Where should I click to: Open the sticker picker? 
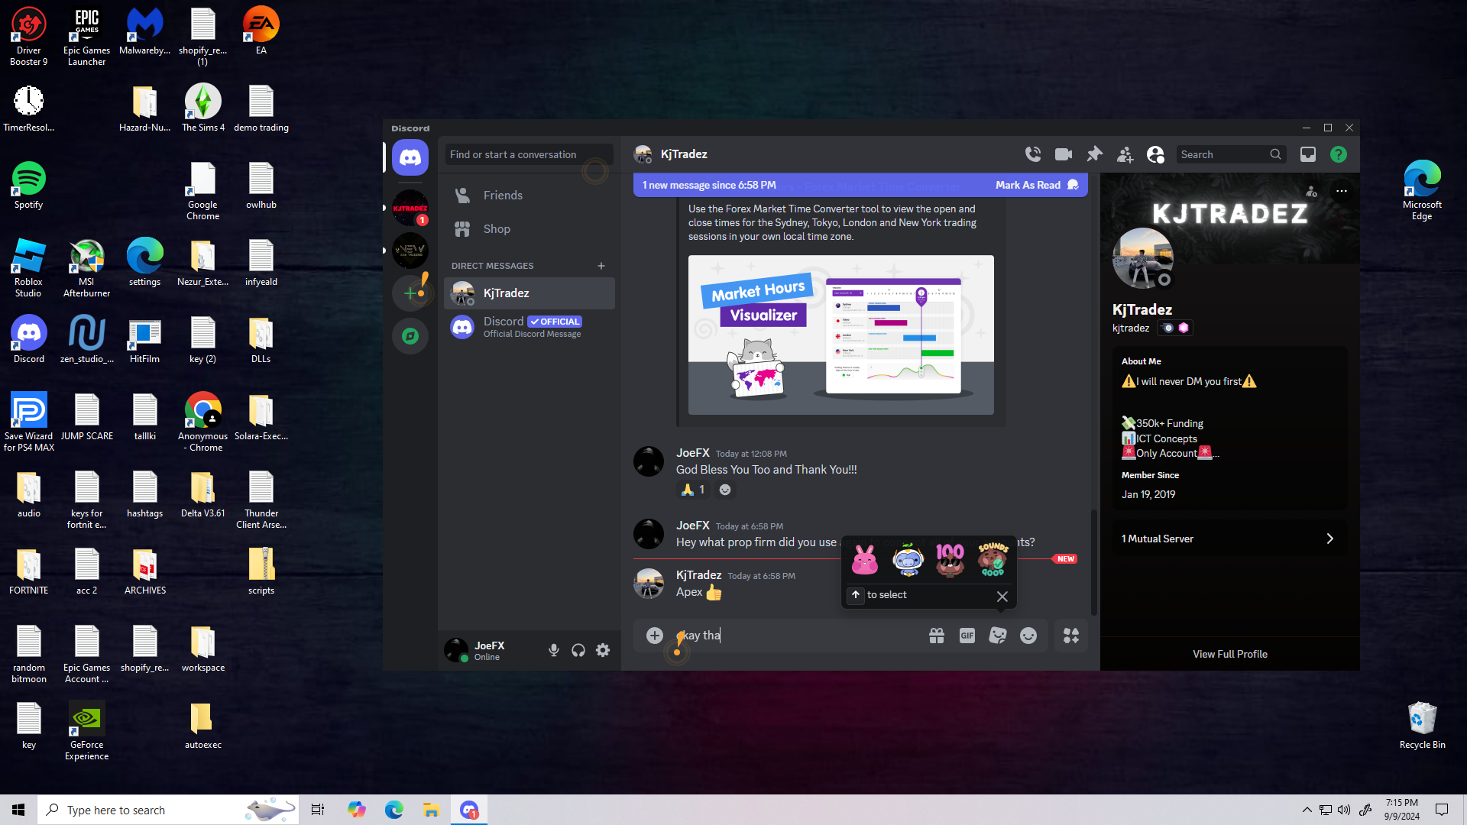[998, 636]
